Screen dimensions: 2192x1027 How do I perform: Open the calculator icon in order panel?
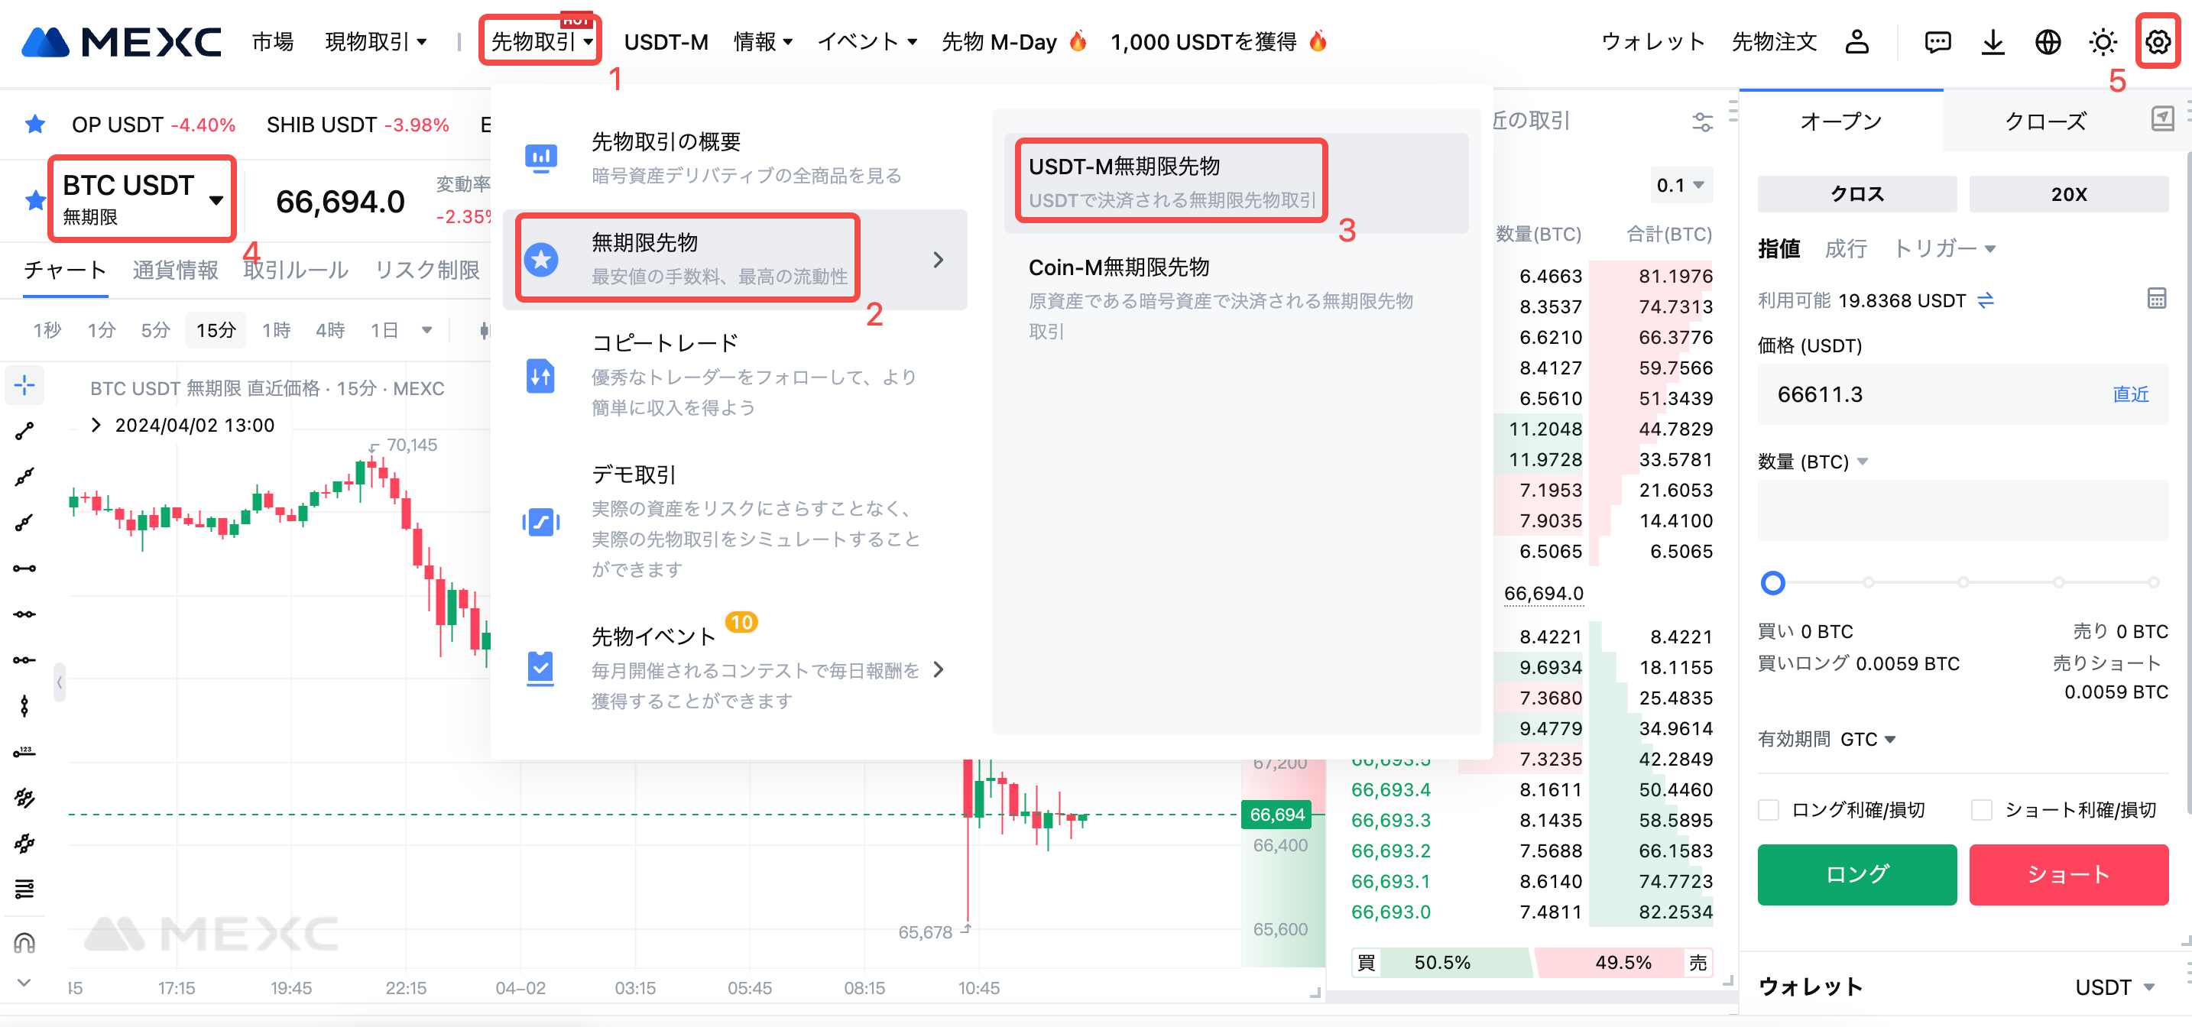point(2156,299)
